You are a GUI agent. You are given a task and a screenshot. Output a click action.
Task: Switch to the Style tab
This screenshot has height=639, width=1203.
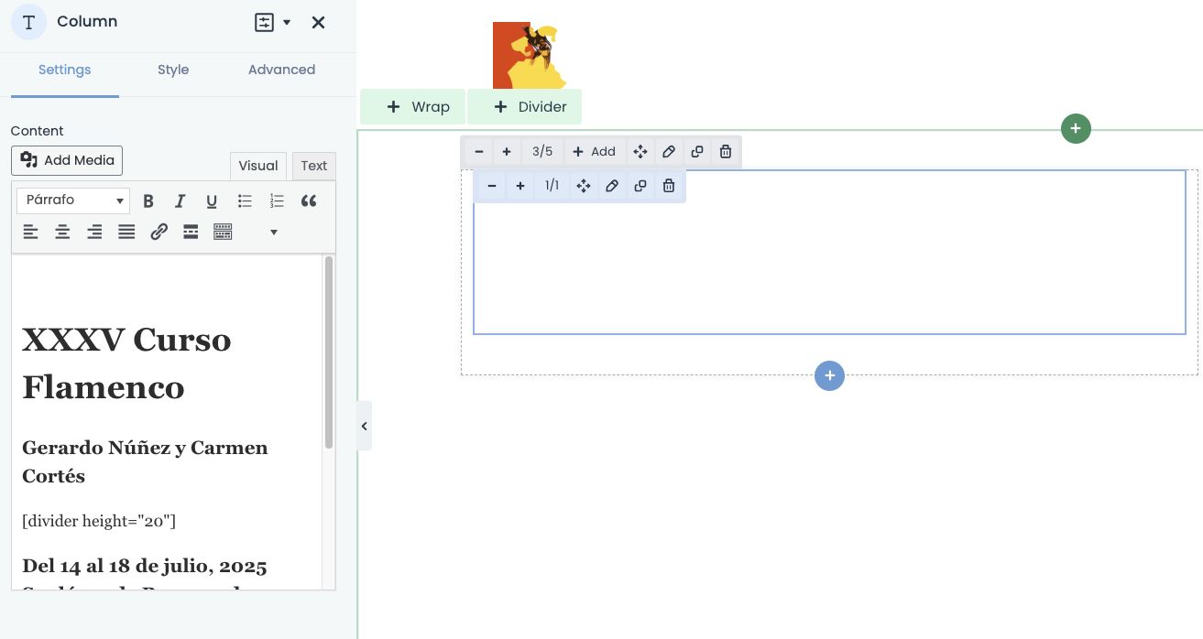[173, 70]
